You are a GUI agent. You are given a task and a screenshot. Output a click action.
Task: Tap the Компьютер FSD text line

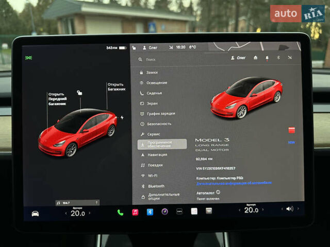point(220,178)
